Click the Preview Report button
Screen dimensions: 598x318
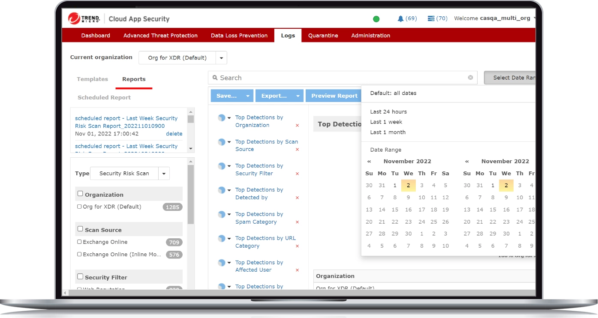(x=334, y=96)
